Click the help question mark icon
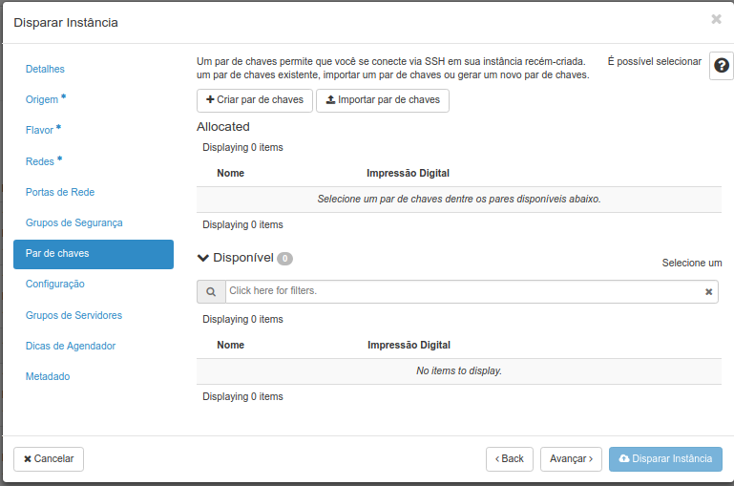This screenshot has width=734, height=486. point(722,66)
